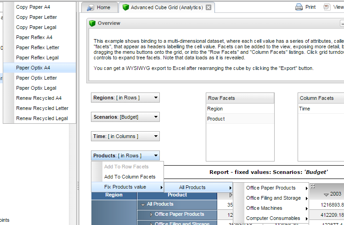Click the vertical panel resize splitter

point(77,185)
